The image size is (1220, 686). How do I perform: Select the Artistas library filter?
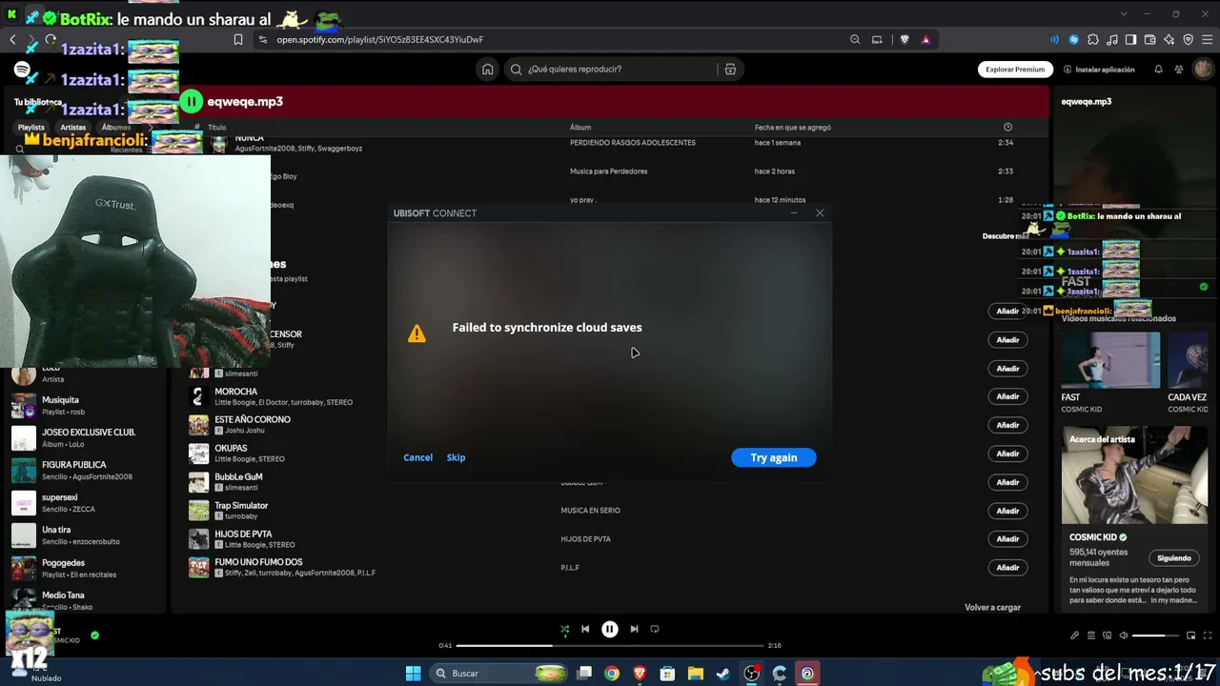coord(72,127)
